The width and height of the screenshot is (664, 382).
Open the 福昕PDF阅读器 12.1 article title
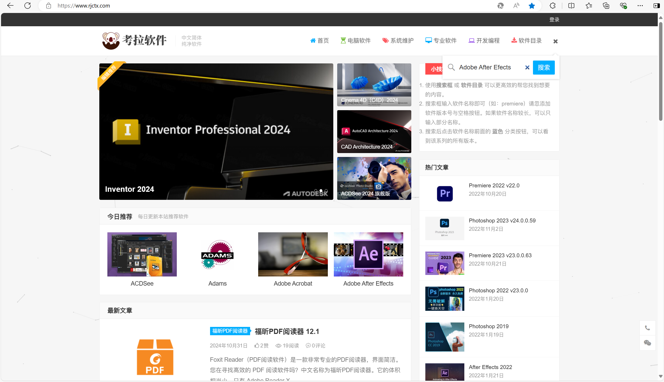(287, 331)
